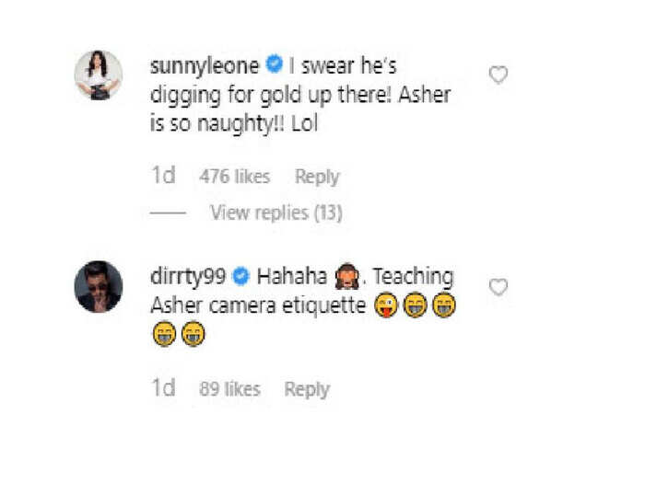
Task: Open dirrty99's profile picture
Action: [x=99, y=286]
